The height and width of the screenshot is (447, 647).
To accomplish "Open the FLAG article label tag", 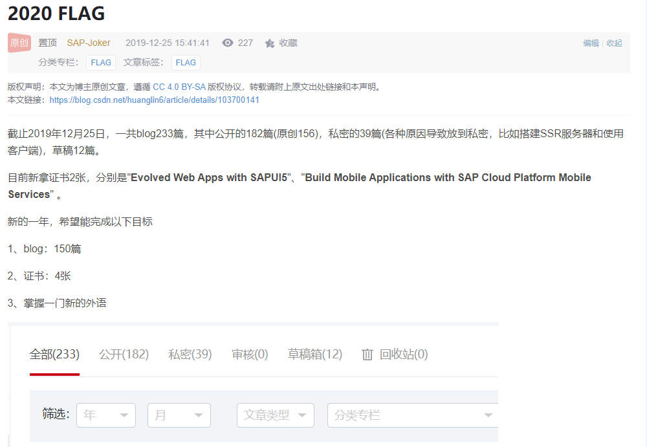I will coord(186,62).
